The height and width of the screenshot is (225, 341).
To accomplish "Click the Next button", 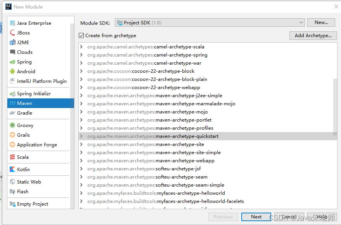I will tap(256, 217).
